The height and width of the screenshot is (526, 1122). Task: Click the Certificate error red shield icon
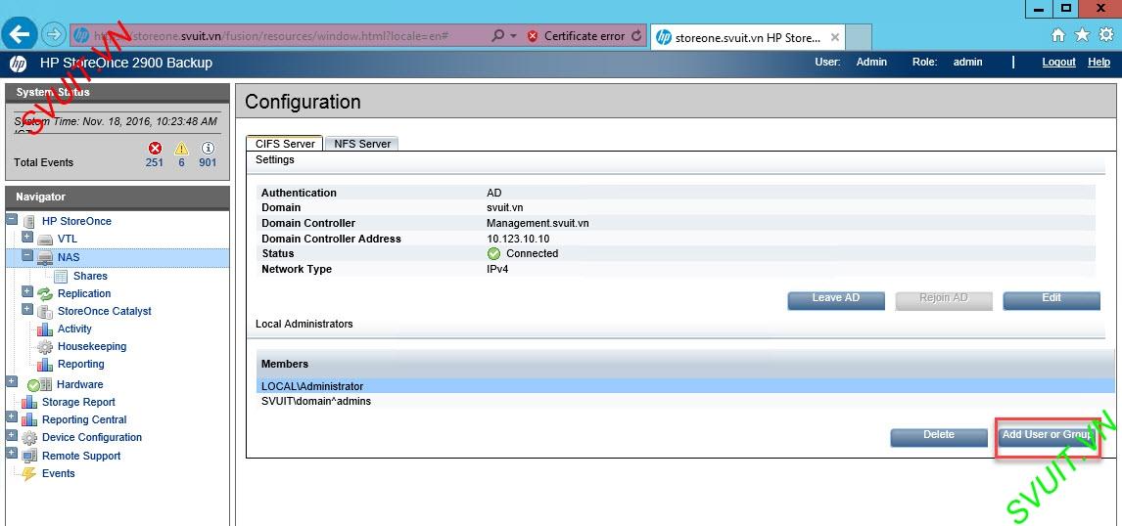(533, 36)
